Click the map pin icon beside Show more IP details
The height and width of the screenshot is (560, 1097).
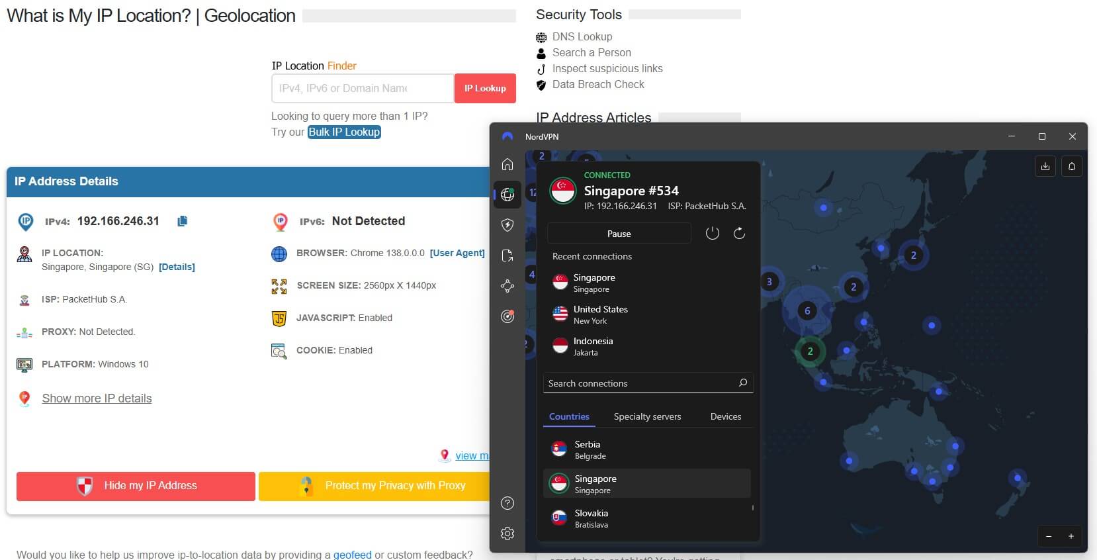pos(24,398)
